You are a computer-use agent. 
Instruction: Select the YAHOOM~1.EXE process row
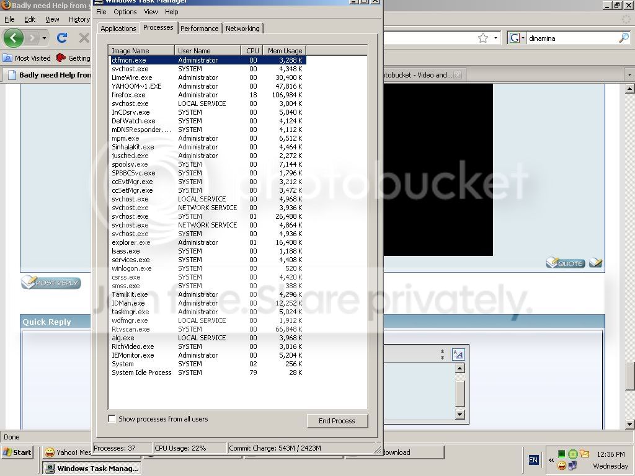tap(208, 86)
